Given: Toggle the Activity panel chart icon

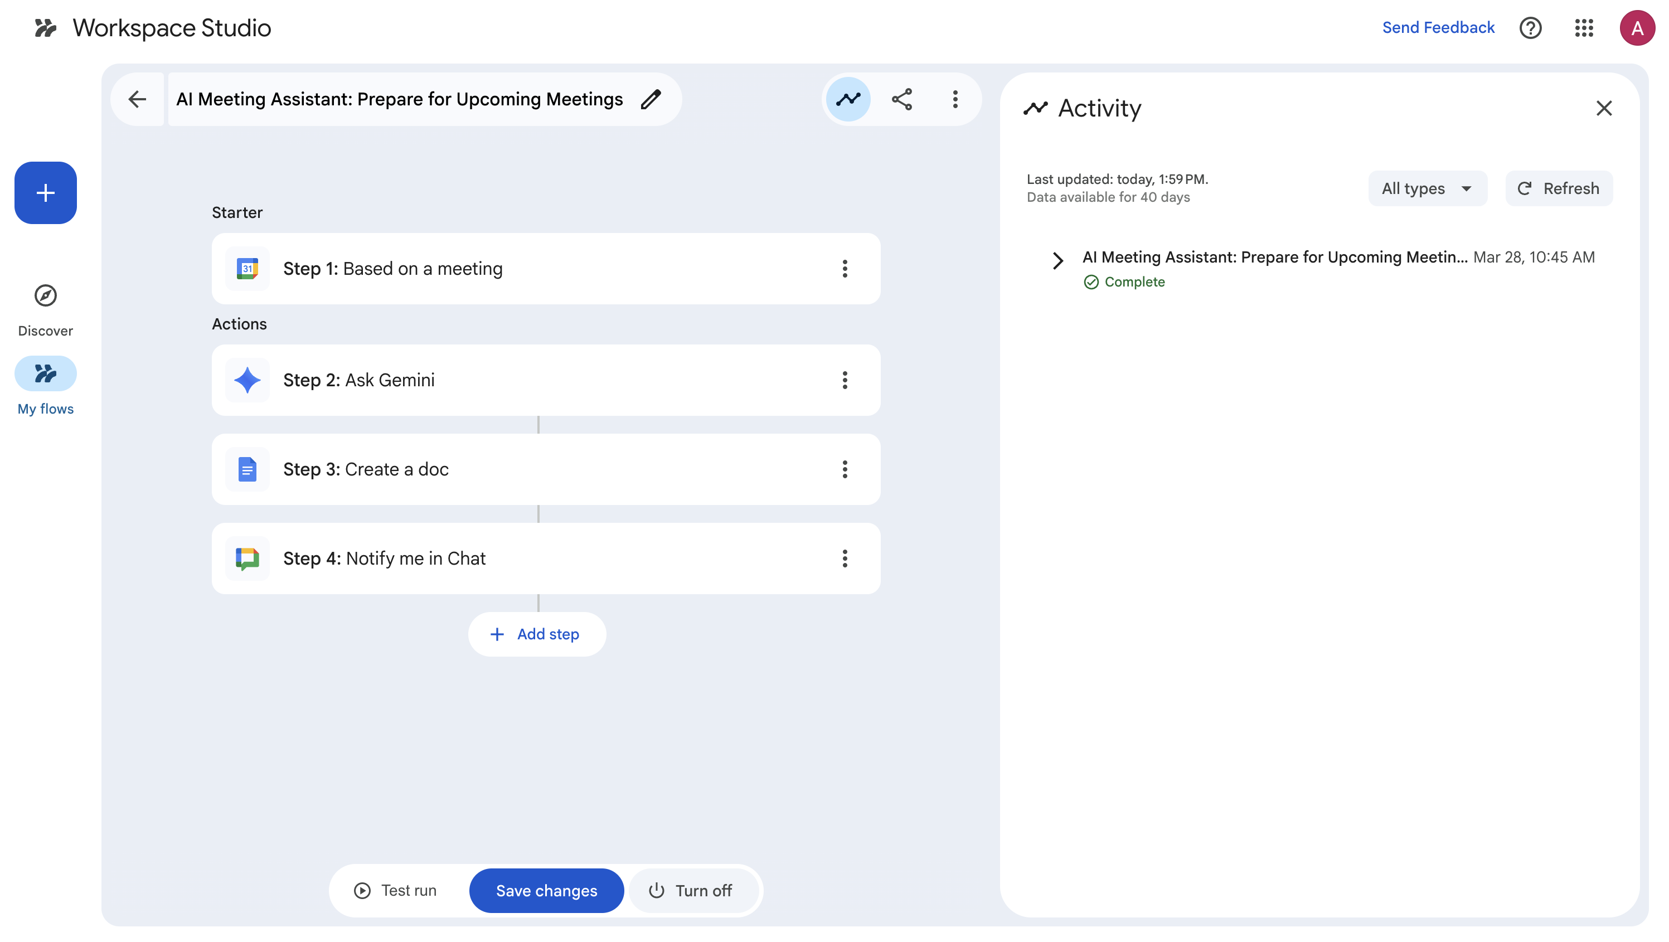Looking at the screenshot, I should click(848, 99).
